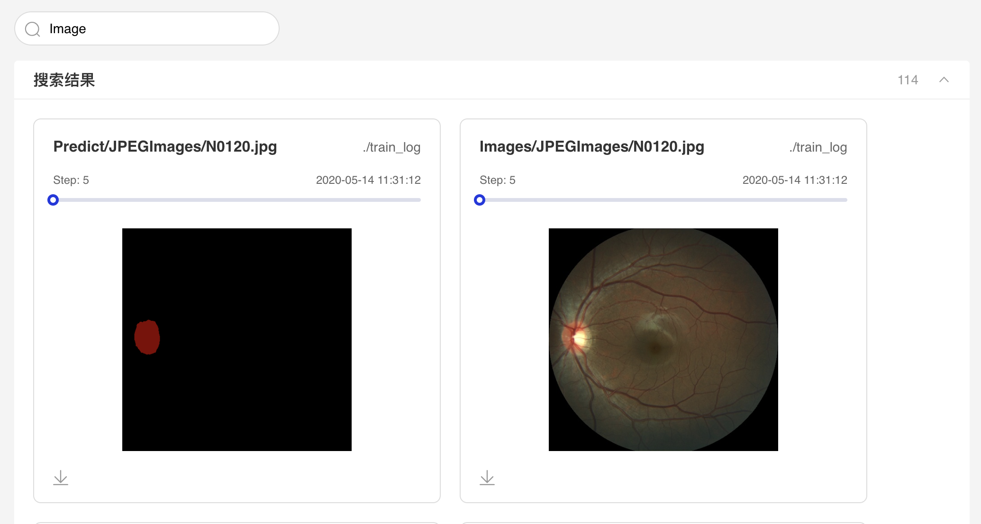
Task: Download the Predict/JPEGImages/N0120.jpg image
Action: [x=61, y=478]
